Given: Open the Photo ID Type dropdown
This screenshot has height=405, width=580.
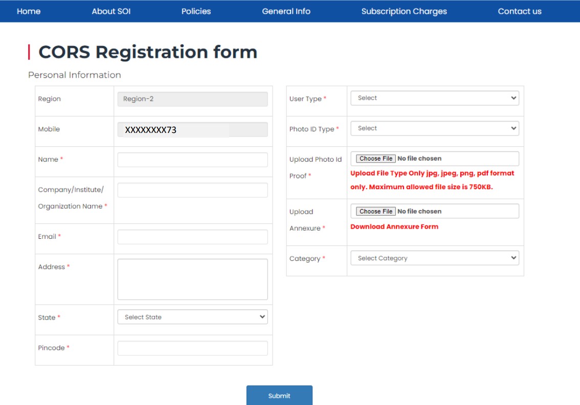Looking at the screenshot, I should (x=434, y=128).
